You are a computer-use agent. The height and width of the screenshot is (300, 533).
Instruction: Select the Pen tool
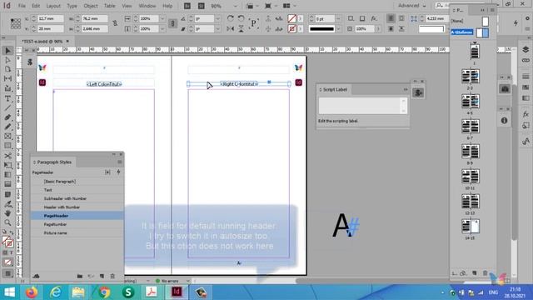[7, 117]
